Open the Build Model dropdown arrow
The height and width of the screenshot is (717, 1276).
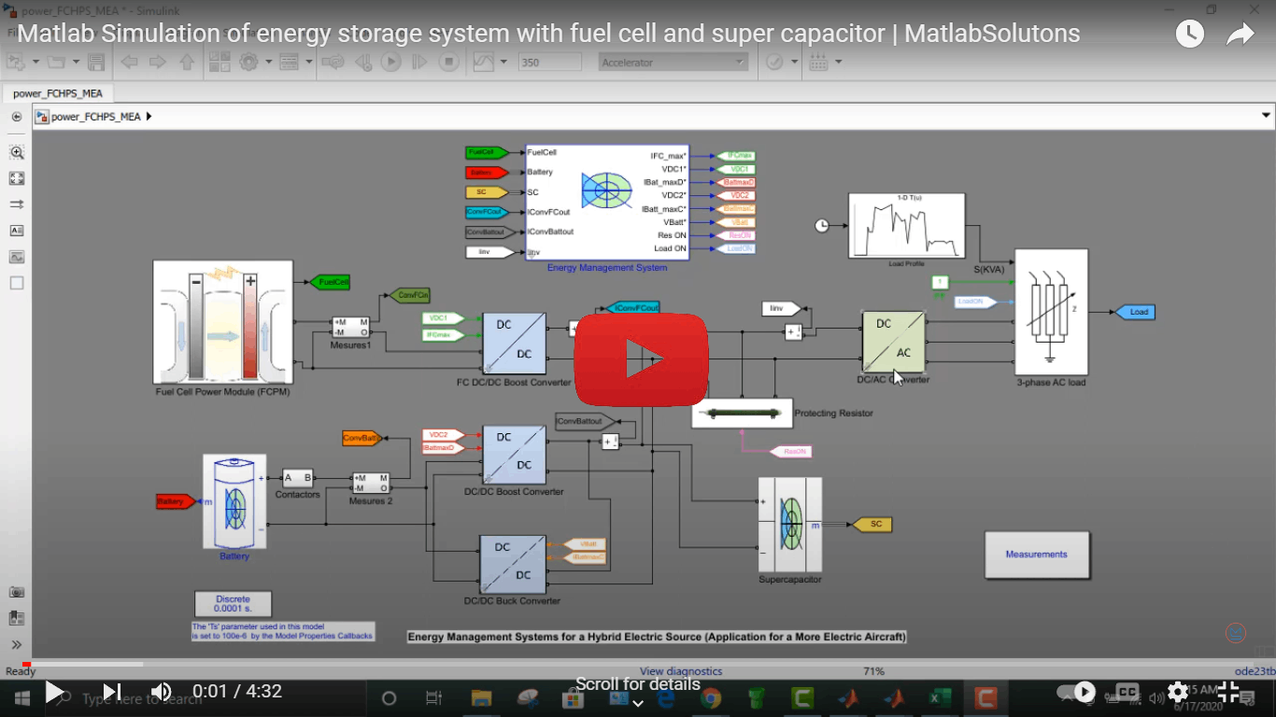point(838,63)
